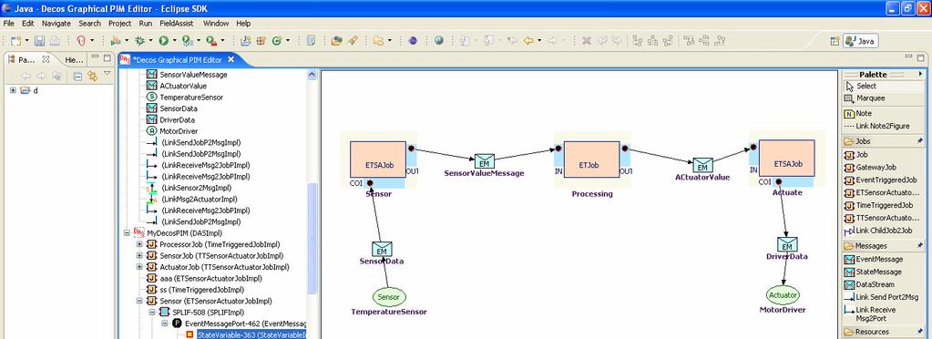
Task: Select the TemperatureSensor ellipse node
Action: [x=389, y=297]
